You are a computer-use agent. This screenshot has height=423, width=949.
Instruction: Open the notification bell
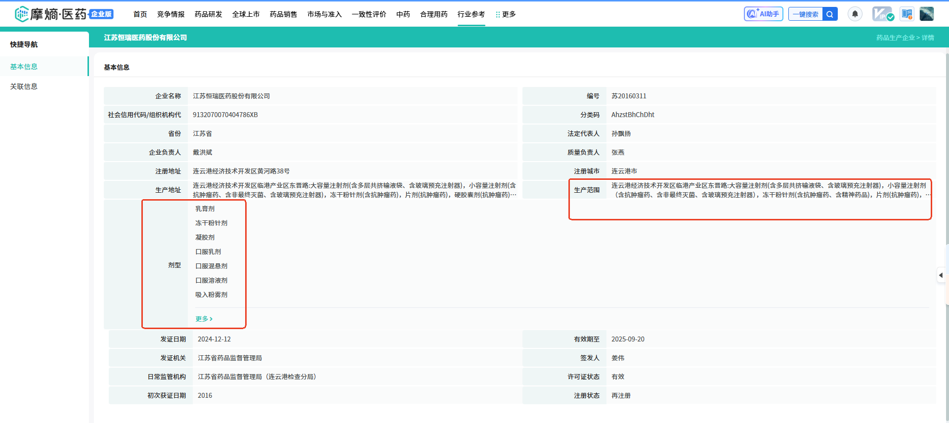click(855, 14)
